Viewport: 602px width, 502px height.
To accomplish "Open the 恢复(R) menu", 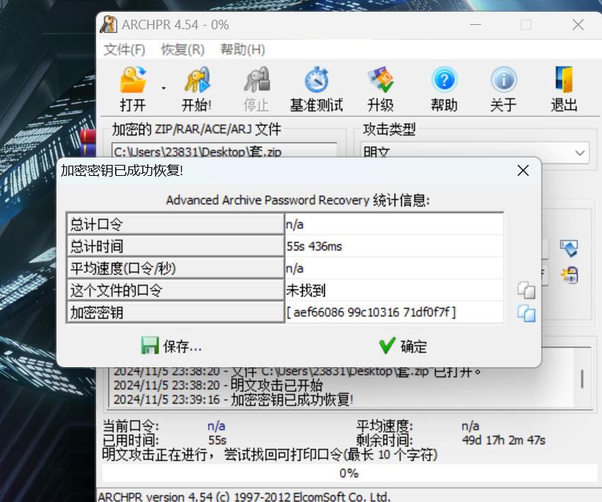I will 183,50.
